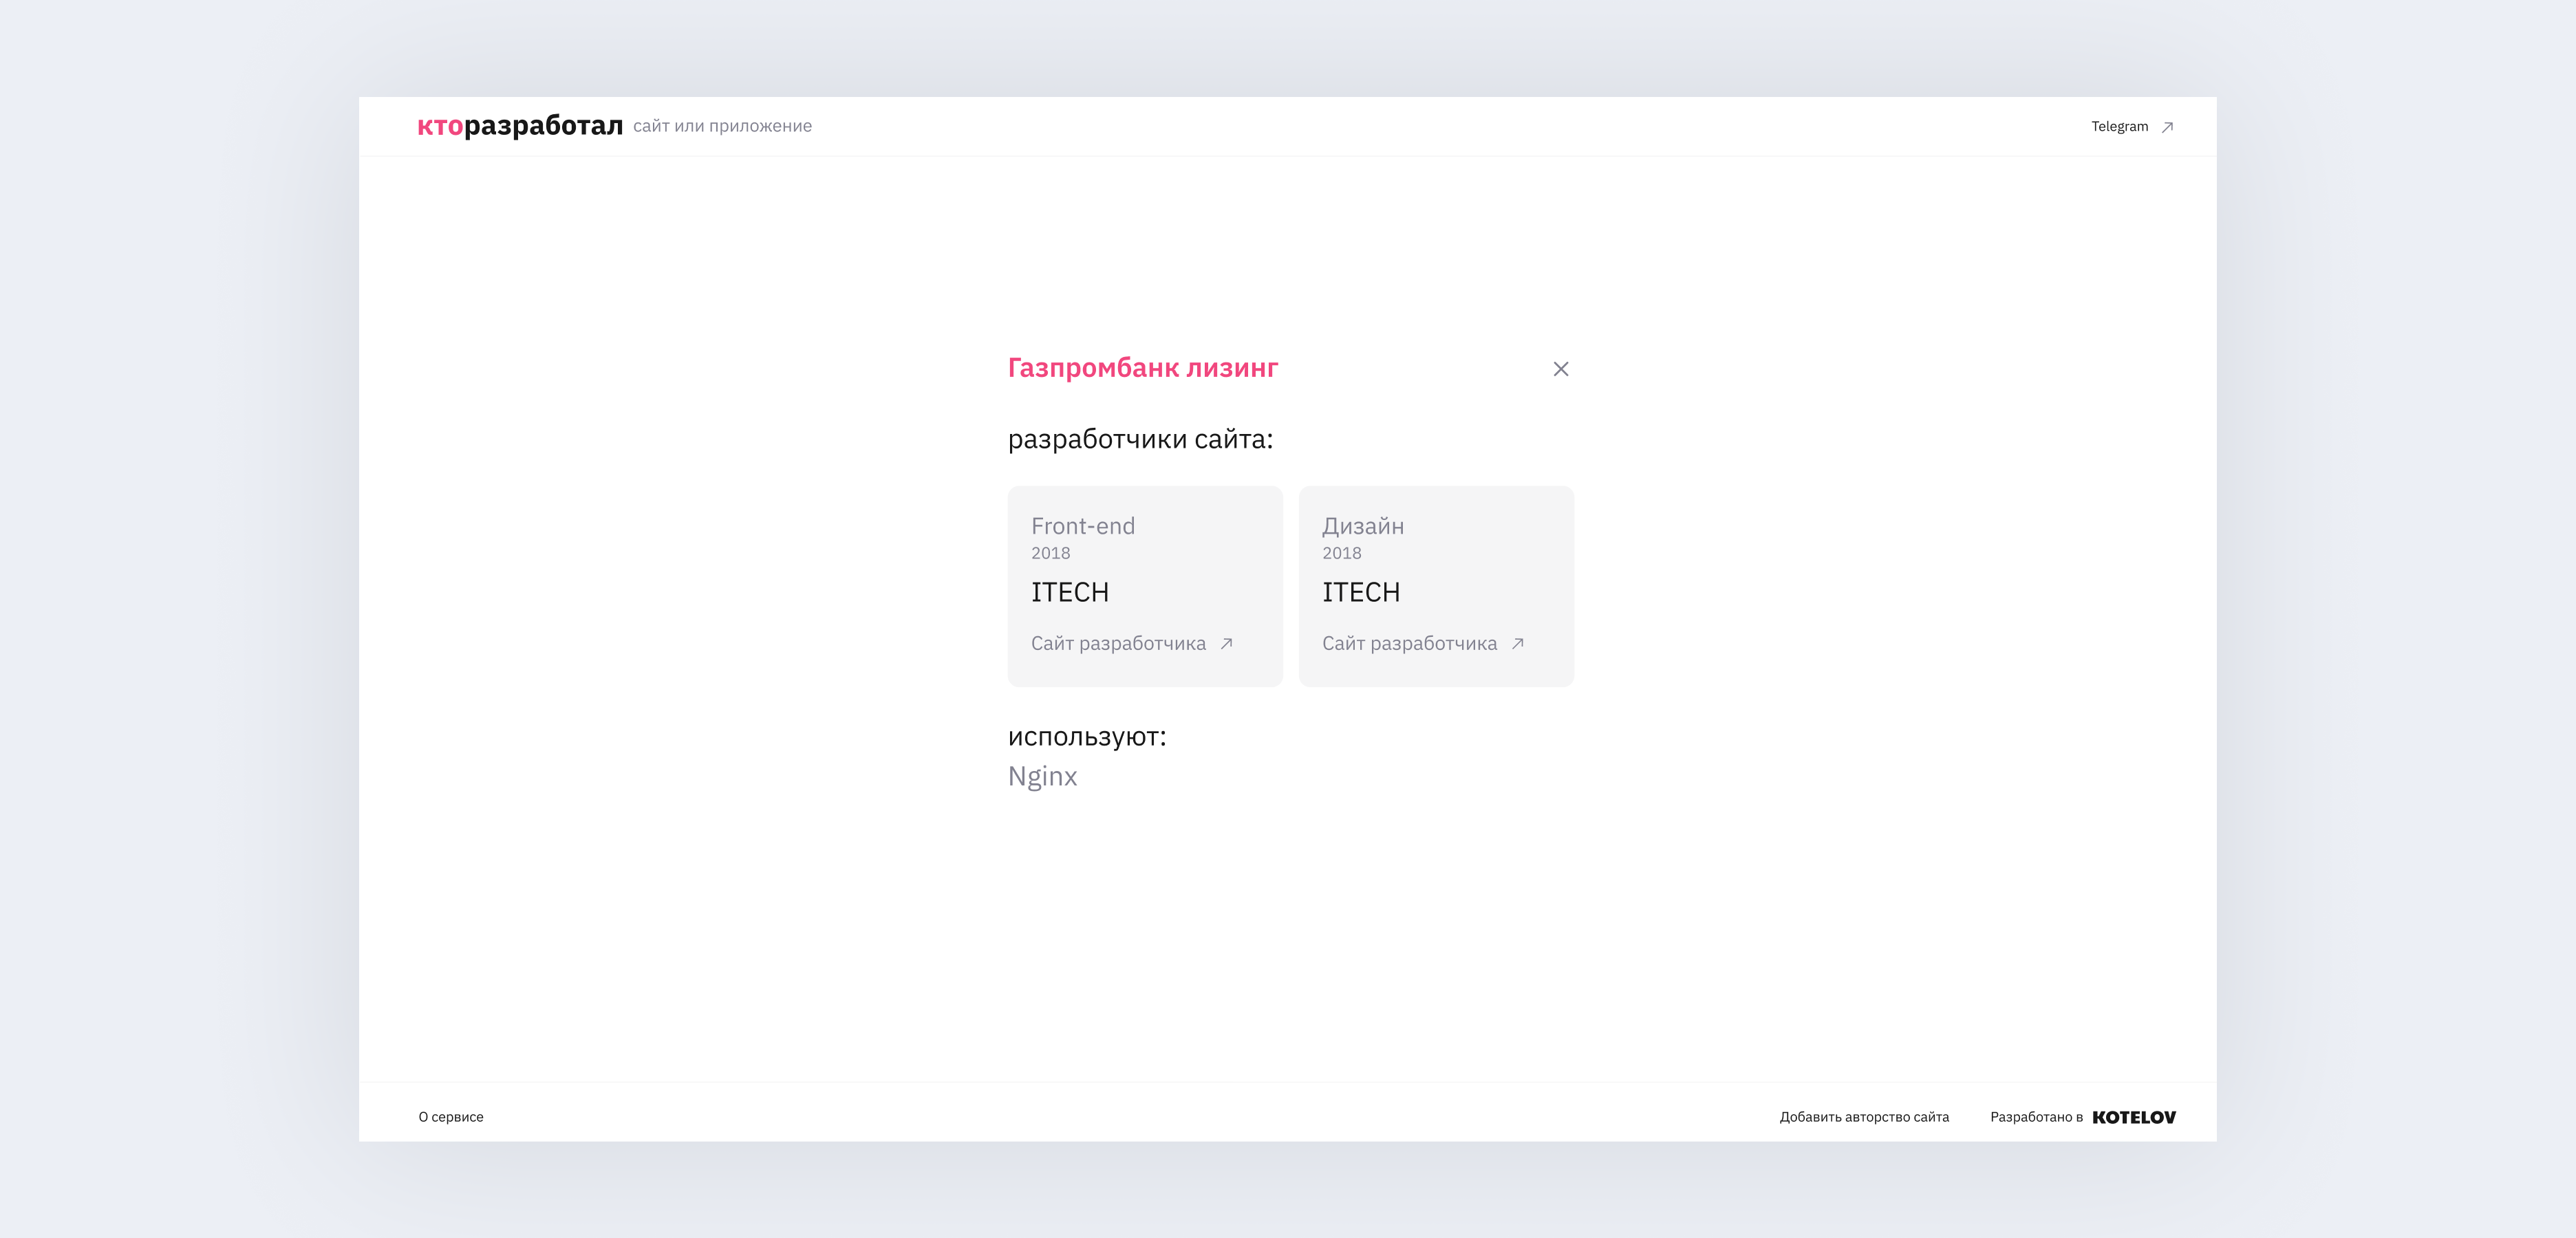Open the Telegram link in header
This screenshot has width=2576, height=1238.
pos(2119,127)
